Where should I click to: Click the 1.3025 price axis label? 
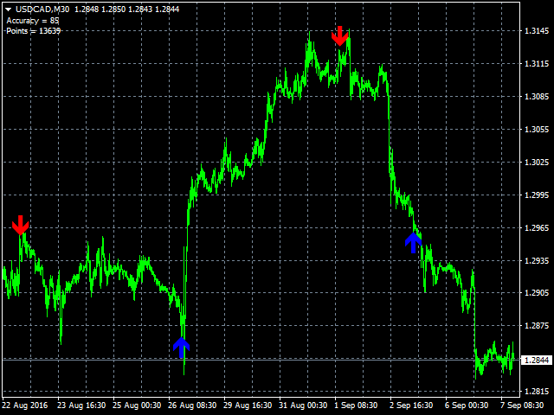(x=537, y=163)
